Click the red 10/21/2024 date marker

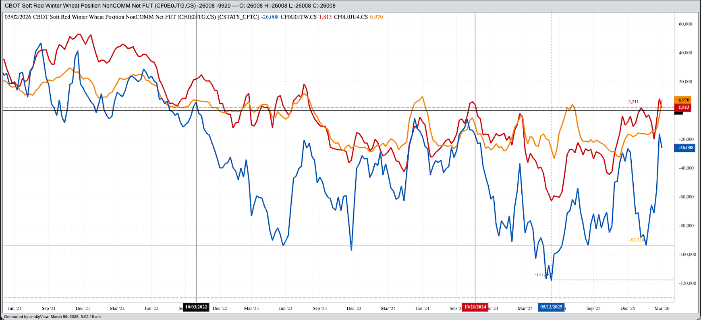(x=475, y=307)
